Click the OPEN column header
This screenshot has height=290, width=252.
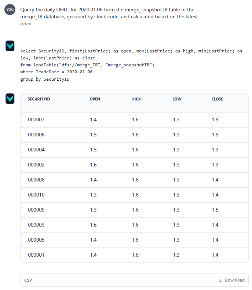click(95, 99)
